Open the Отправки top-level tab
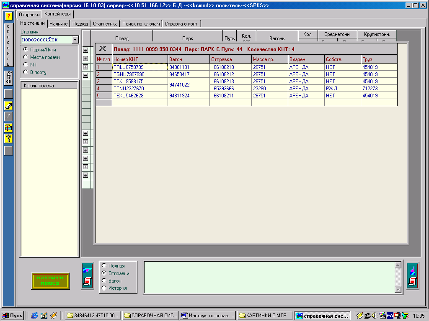Screen dimensions: 429x321 coord(29,15)
